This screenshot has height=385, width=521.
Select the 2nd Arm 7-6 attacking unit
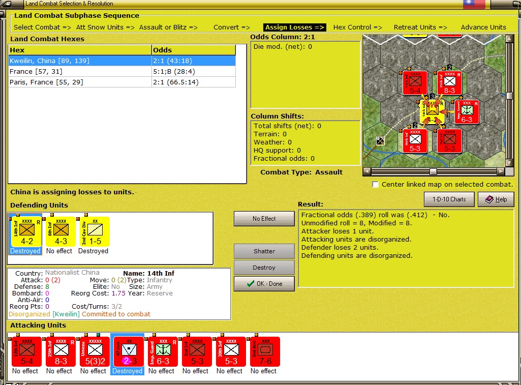[265, 352]
